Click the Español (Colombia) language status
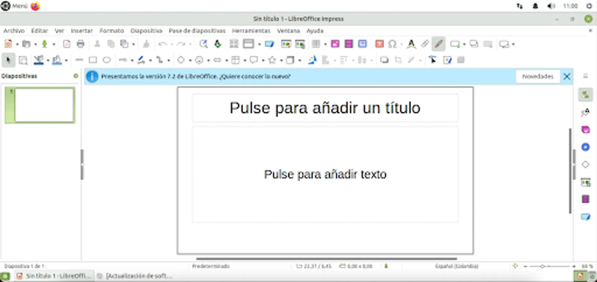 [x=457, y=266]
